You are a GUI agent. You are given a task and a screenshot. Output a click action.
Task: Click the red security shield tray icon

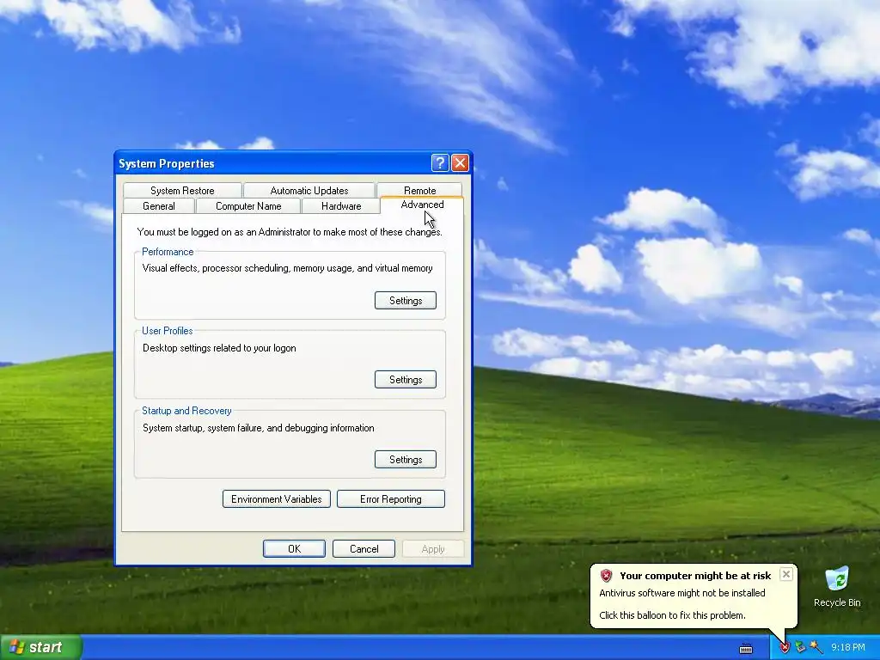(785, 648)
